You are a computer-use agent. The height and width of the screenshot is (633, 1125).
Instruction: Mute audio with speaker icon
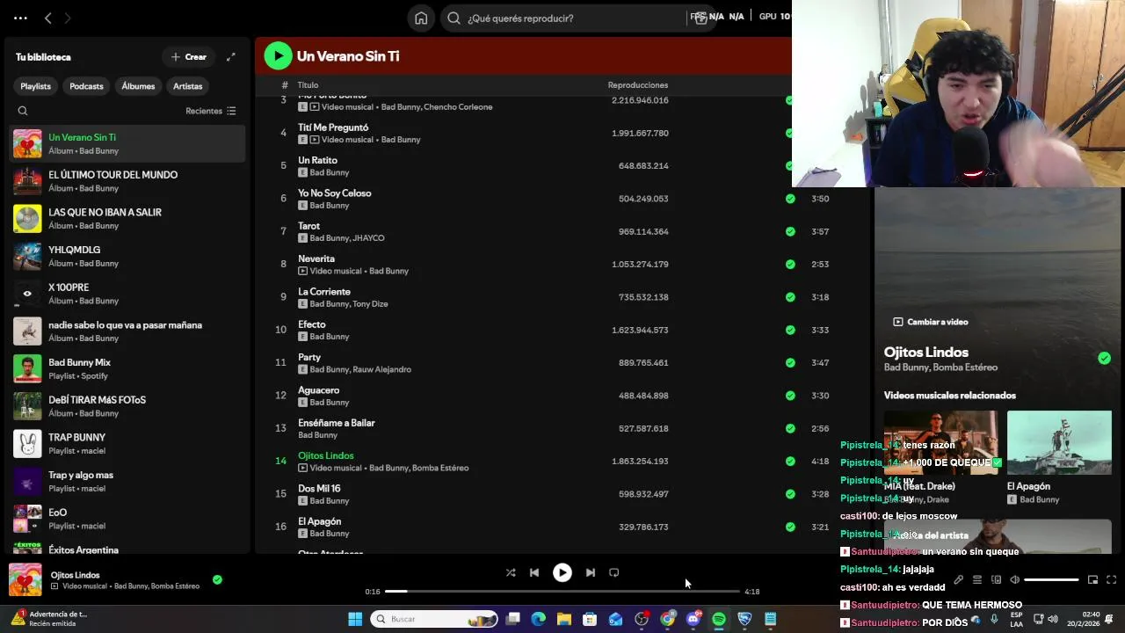tap(1014, 580)
